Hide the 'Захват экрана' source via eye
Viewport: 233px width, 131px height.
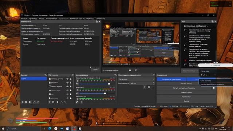pyautogui.click(x=67, y=87)
